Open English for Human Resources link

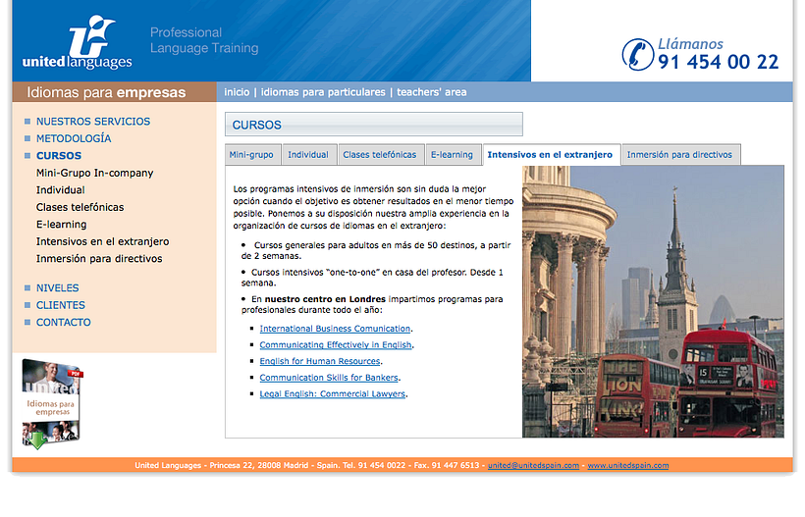(320, 361)
